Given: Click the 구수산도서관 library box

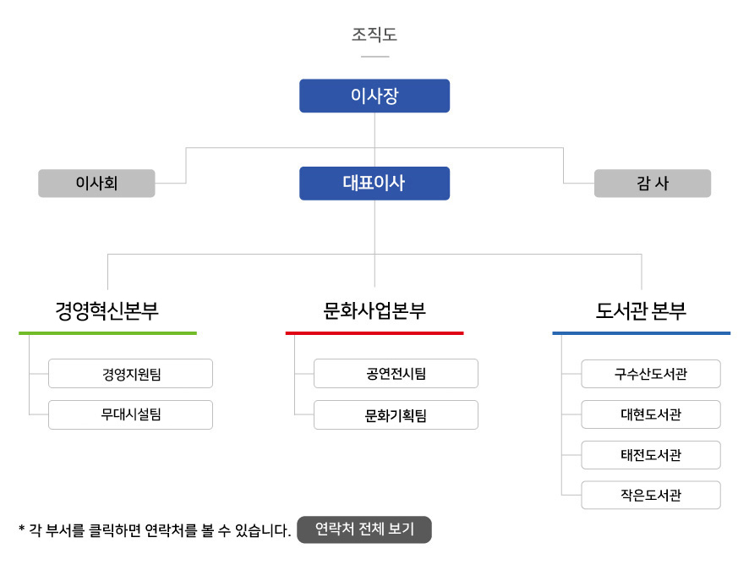Looking at the screenshot, I should 651,374.
